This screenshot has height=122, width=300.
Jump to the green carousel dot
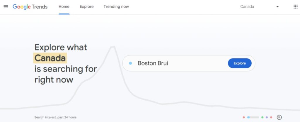(x=262, y=117)
